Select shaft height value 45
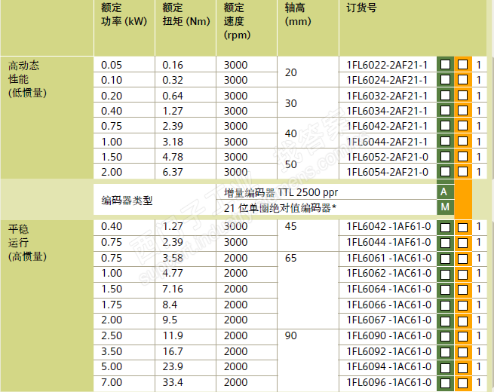The width and height of the screenshot is (494, 392). [291, 226]
